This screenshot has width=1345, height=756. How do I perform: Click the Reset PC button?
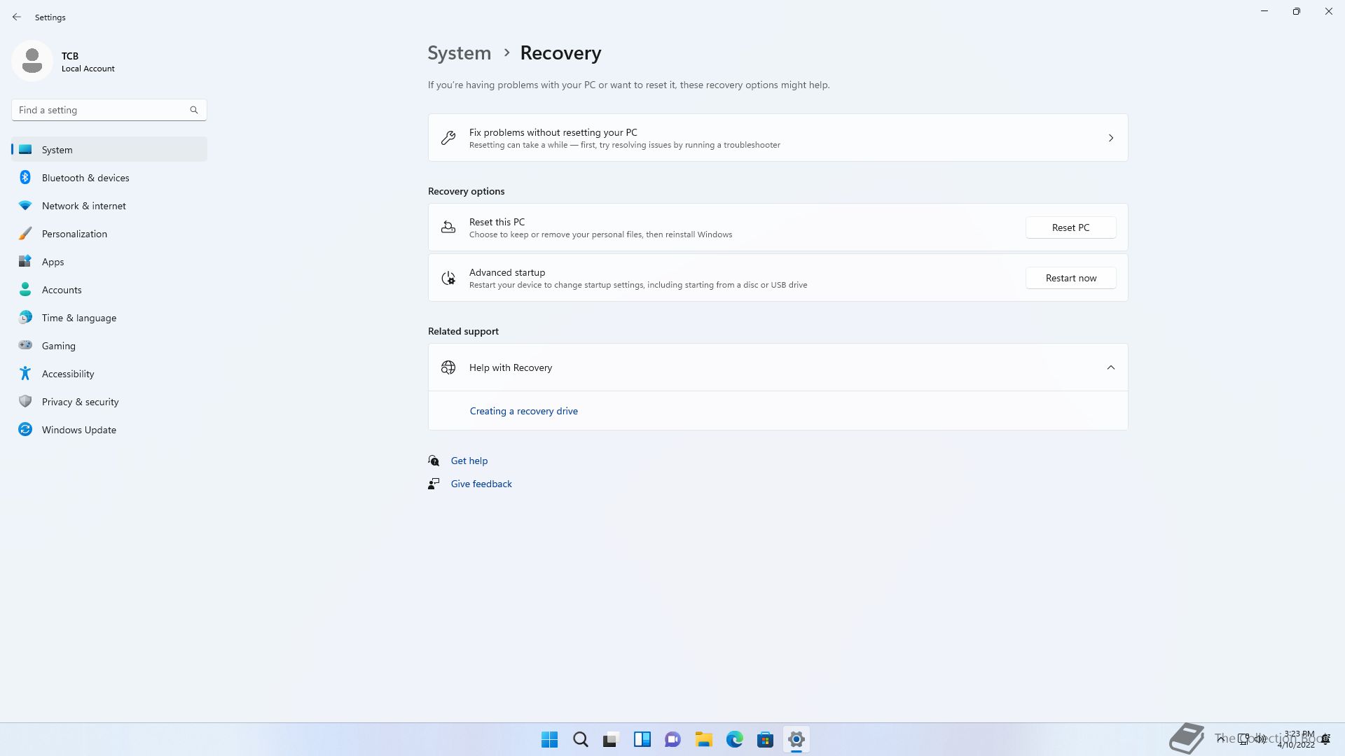(x=1070, y=227)
